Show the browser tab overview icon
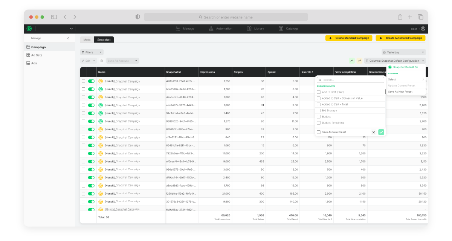This screenshot has width=452, height=241. pyautogui.click(x=420, y=17)
